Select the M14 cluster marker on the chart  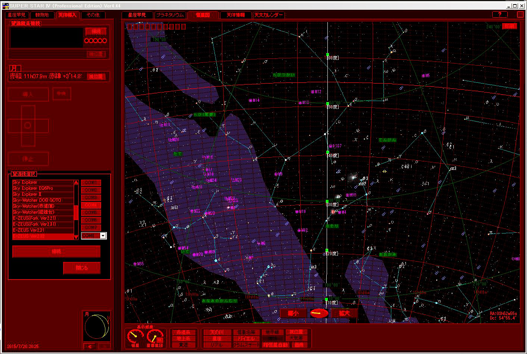point(254,100)
